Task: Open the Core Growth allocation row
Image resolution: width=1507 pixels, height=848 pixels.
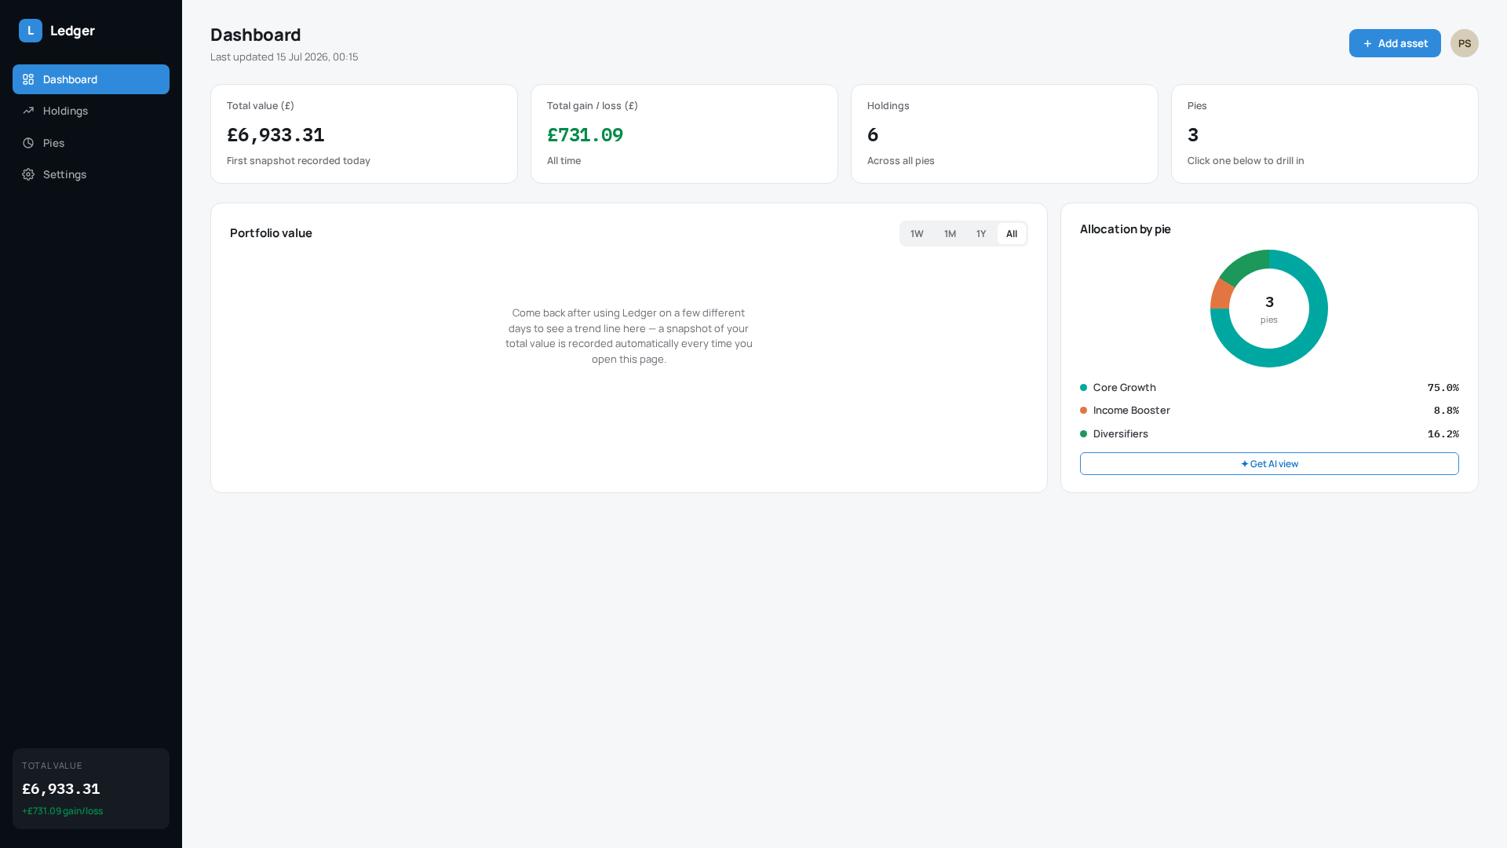Action: 1269,388
